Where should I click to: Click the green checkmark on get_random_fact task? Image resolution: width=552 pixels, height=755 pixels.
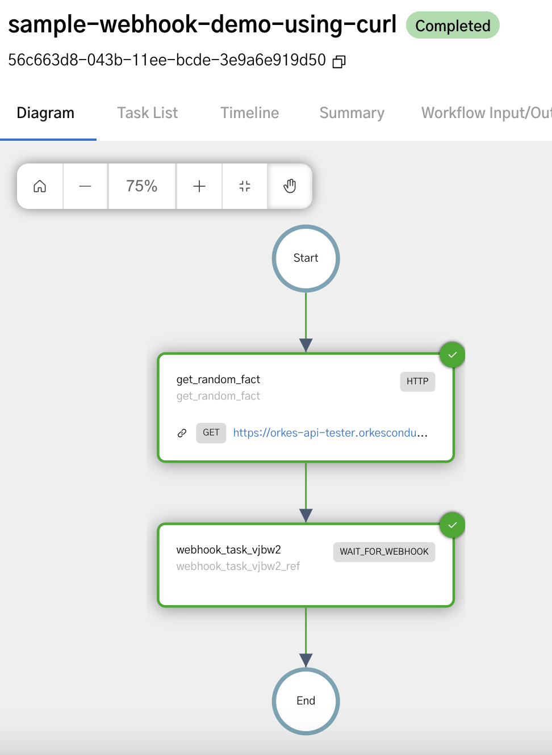pos(452,354)
